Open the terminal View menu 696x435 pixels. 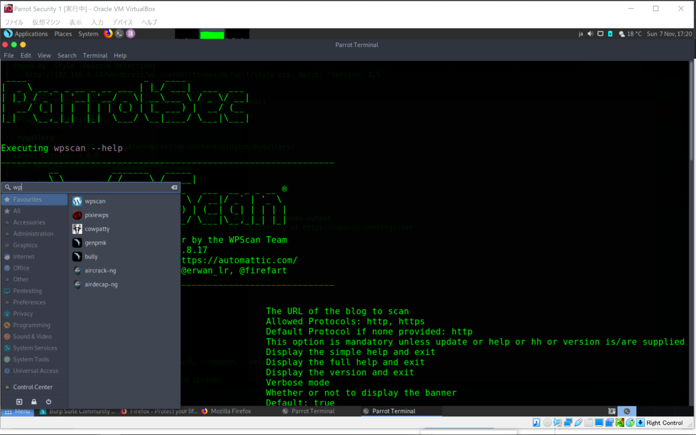(x=44, y=56)
